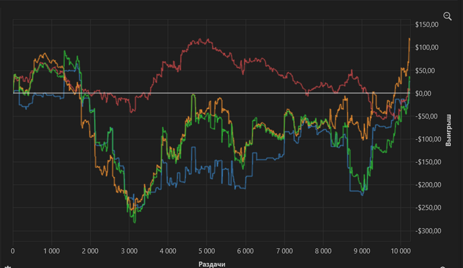Click the '4 000' x-axis tick label
463x268 pixels.
168,251
